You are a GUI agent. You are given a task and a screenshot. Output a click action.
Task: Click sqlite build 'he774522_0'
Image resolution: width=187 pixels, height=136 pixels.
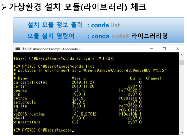130,106
